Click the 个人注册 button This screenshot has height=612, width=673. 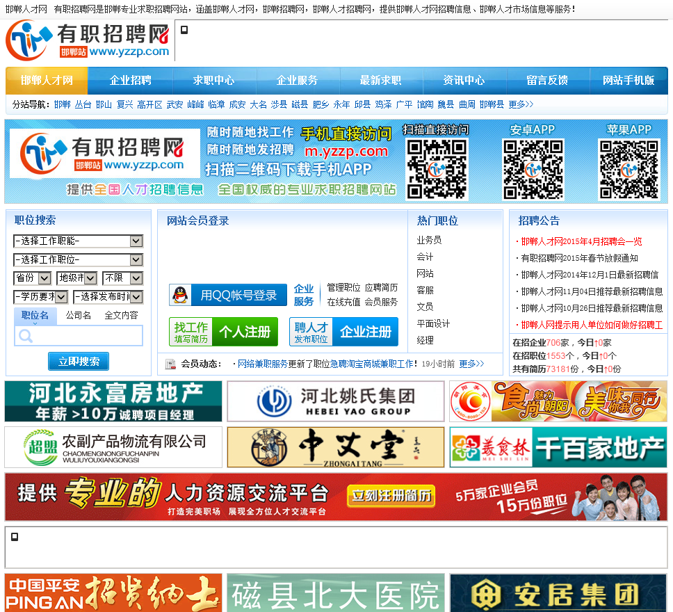click(223, 332)
